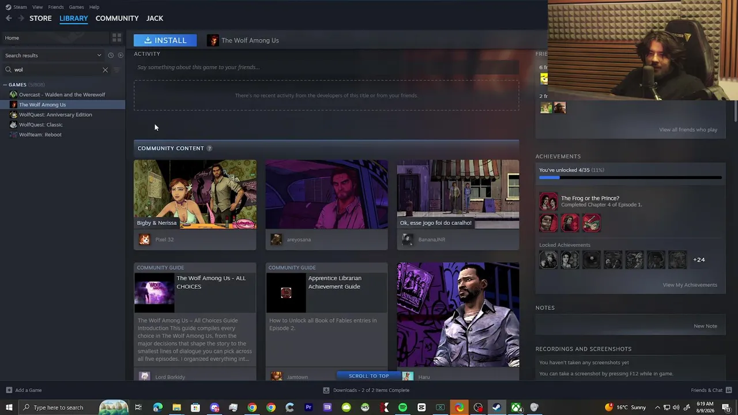The height and width of the screenshot is (415, 738).
Task: Go forward with the Steam forward arrow
Action: click(21, 18)
